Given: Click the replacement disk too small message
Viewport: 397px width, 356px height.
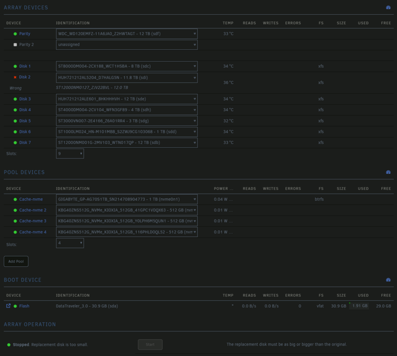Looking at the screenshot, I should pyautogui.click(x=59, y=345).
